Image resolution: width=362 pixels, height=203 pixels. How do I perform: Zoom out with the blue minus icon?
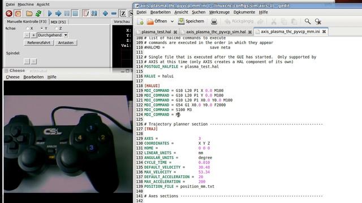pyautogui.click(x=114, y=14)
